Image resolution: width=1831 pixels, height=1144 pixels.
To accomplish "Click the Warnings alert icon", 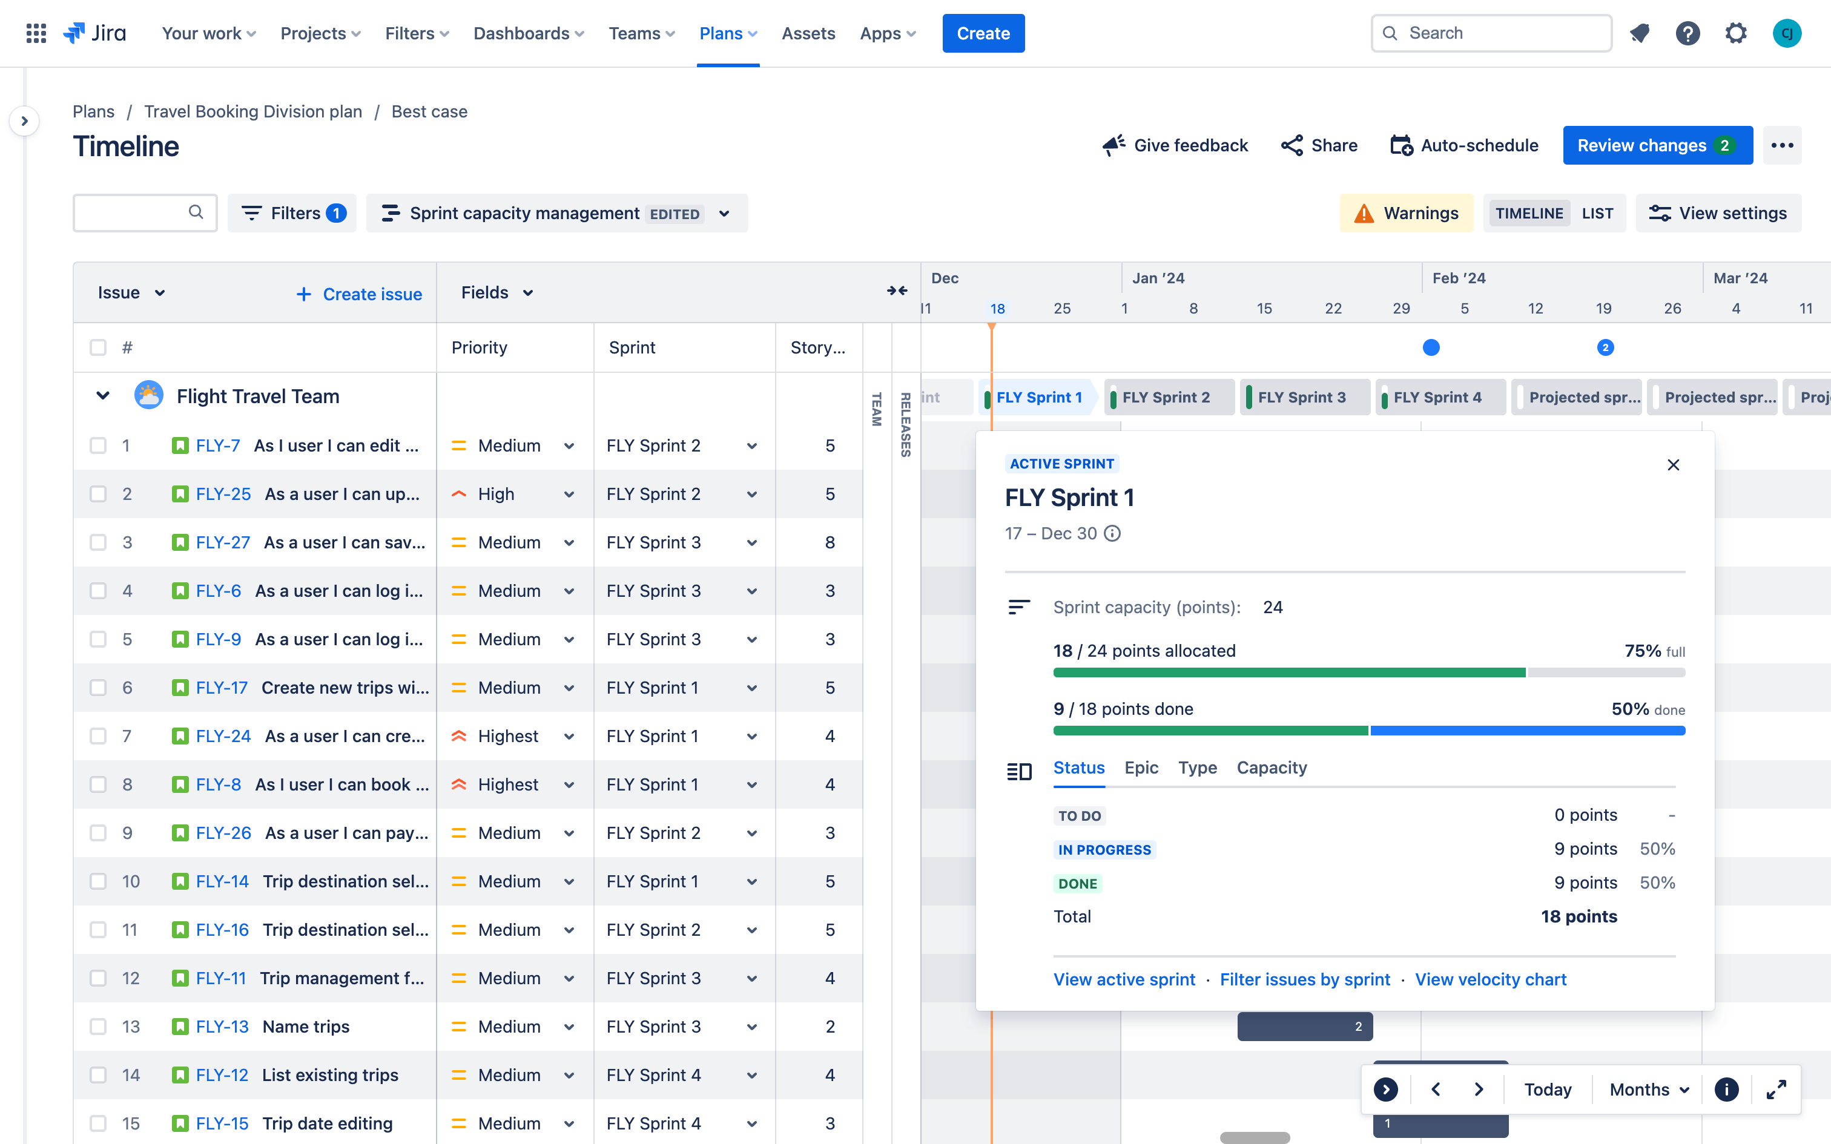I will [x=1364, y=212].
